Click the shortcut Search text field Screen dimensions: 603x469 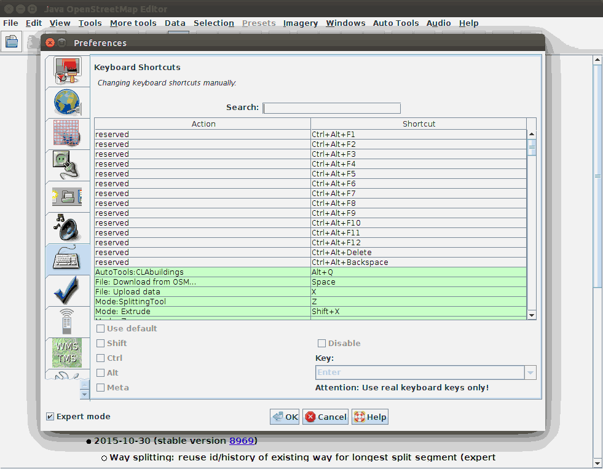pos(331,108)
